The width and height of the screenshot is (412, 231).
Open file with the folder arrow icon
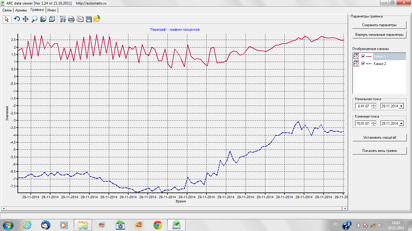point(97,19)
